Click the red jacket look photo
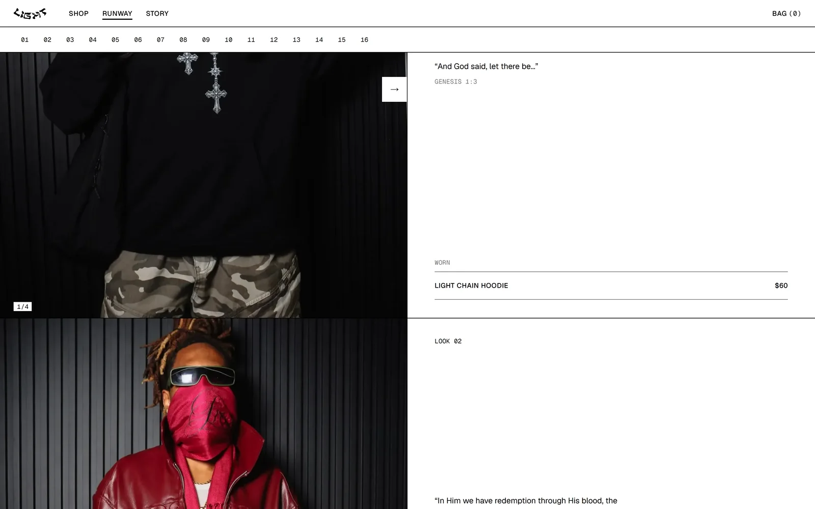Image resolution: width=815 pixels, height=509 pixels. 204,414
